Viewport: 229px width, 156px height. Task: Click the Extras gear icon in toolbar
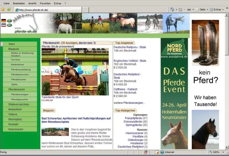click(x=211, y=10)
